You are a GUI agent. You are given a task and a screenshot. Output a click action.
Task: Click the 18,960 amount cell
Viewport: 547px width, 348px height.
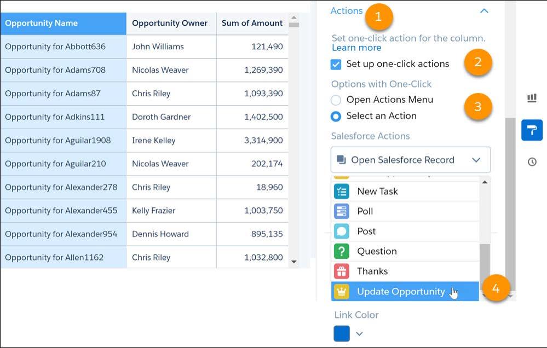click(252, 187)
